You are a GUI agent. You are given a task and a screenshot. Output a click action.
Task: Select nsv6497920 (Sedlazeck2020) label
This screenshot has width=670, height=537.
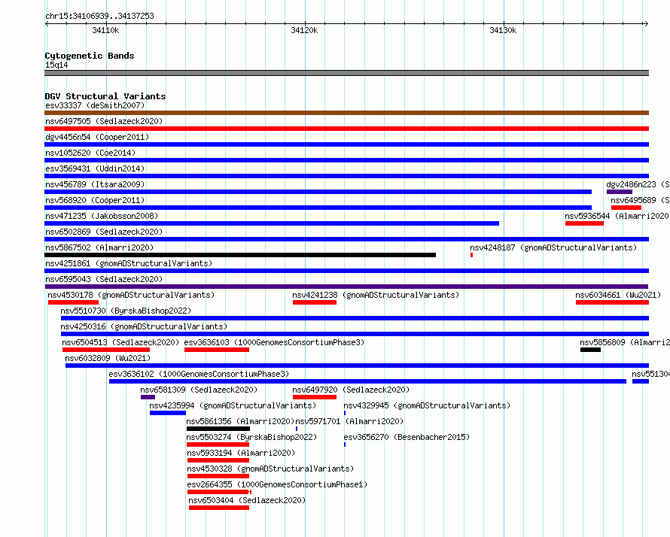click(x=351, y=390)
